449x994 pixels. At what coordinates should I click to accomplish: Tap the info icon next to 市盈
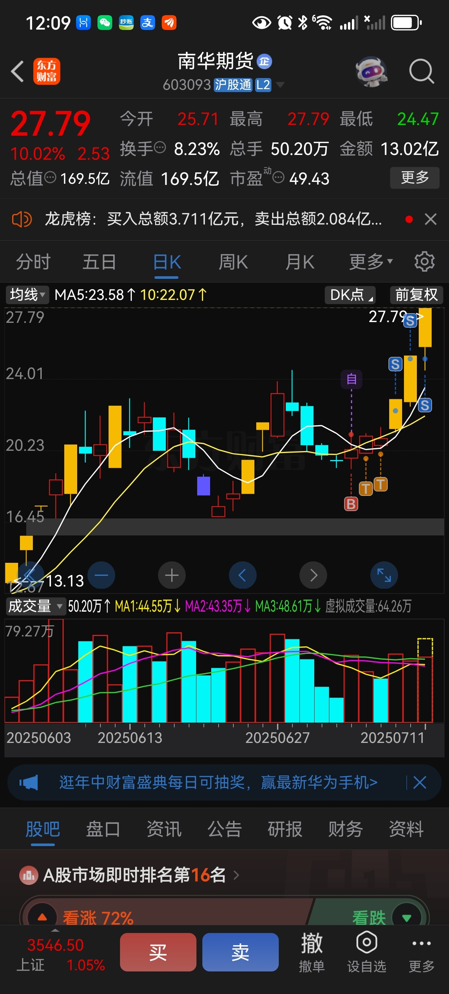coord(278,177)
